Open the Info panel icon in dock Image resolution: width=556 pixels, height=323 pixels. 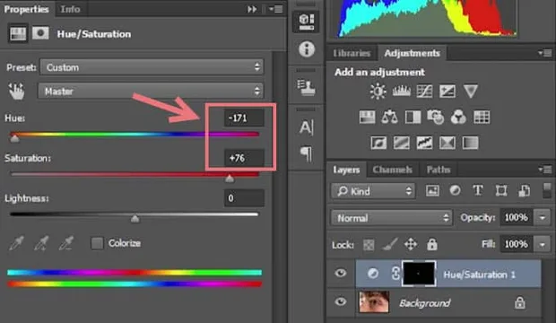[x=307, y=49]
